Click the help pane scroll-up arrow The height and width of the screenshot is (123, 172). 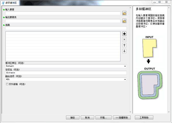(169, 8)
